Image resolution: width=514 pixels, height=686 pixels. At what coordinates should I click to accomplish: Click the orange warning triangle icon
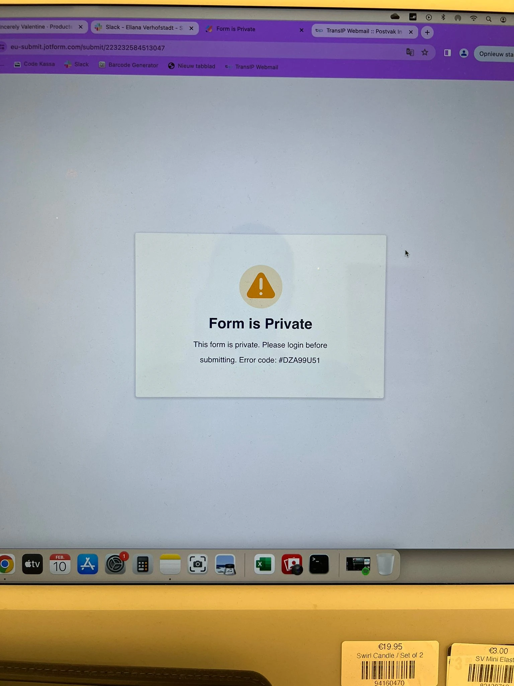coord(261,286)
